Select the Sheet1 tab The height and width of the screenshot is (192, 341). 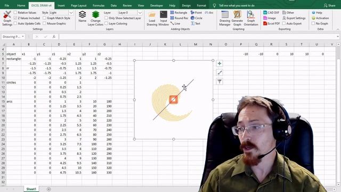pyautogui.click(x=31, y=189)
